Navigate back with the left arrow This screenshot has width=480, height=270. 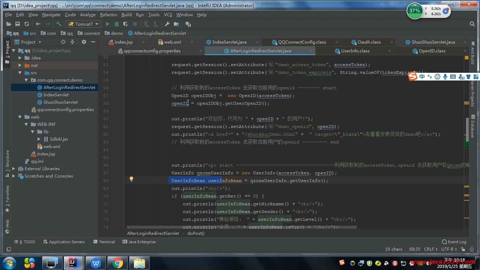[38, 24]
